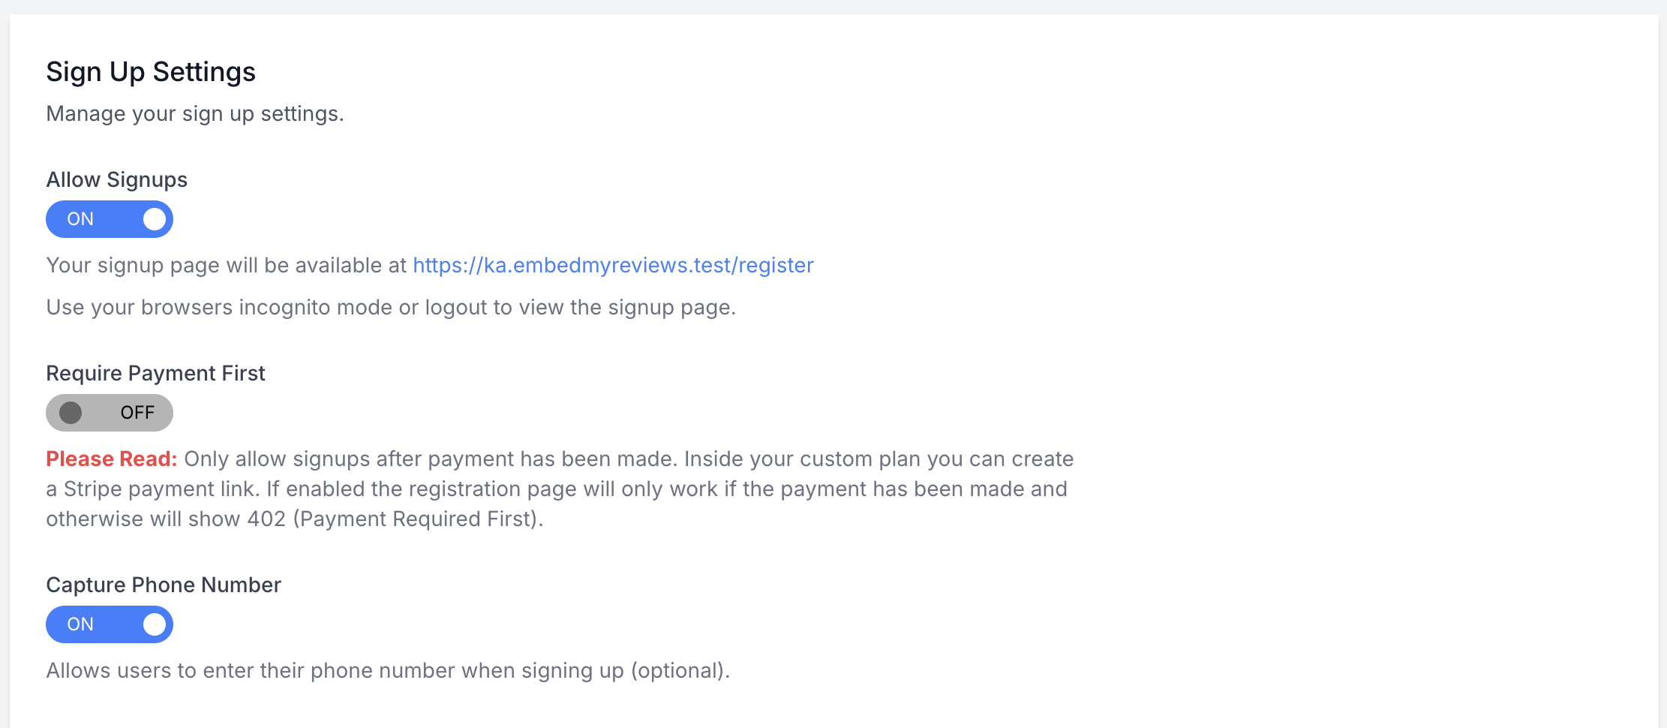Open the ka.embedmyreviews.test/register signup link
Image resolution: width=1667 pixels, height=728 pixels.
(x=613, y=266)
